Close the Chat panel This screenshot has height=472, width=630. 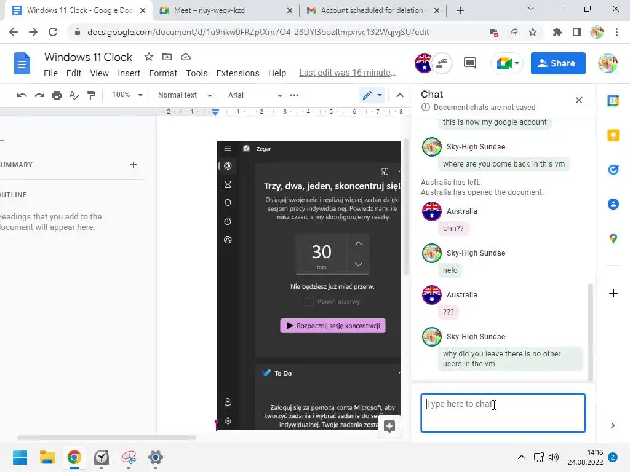(578, 100)
